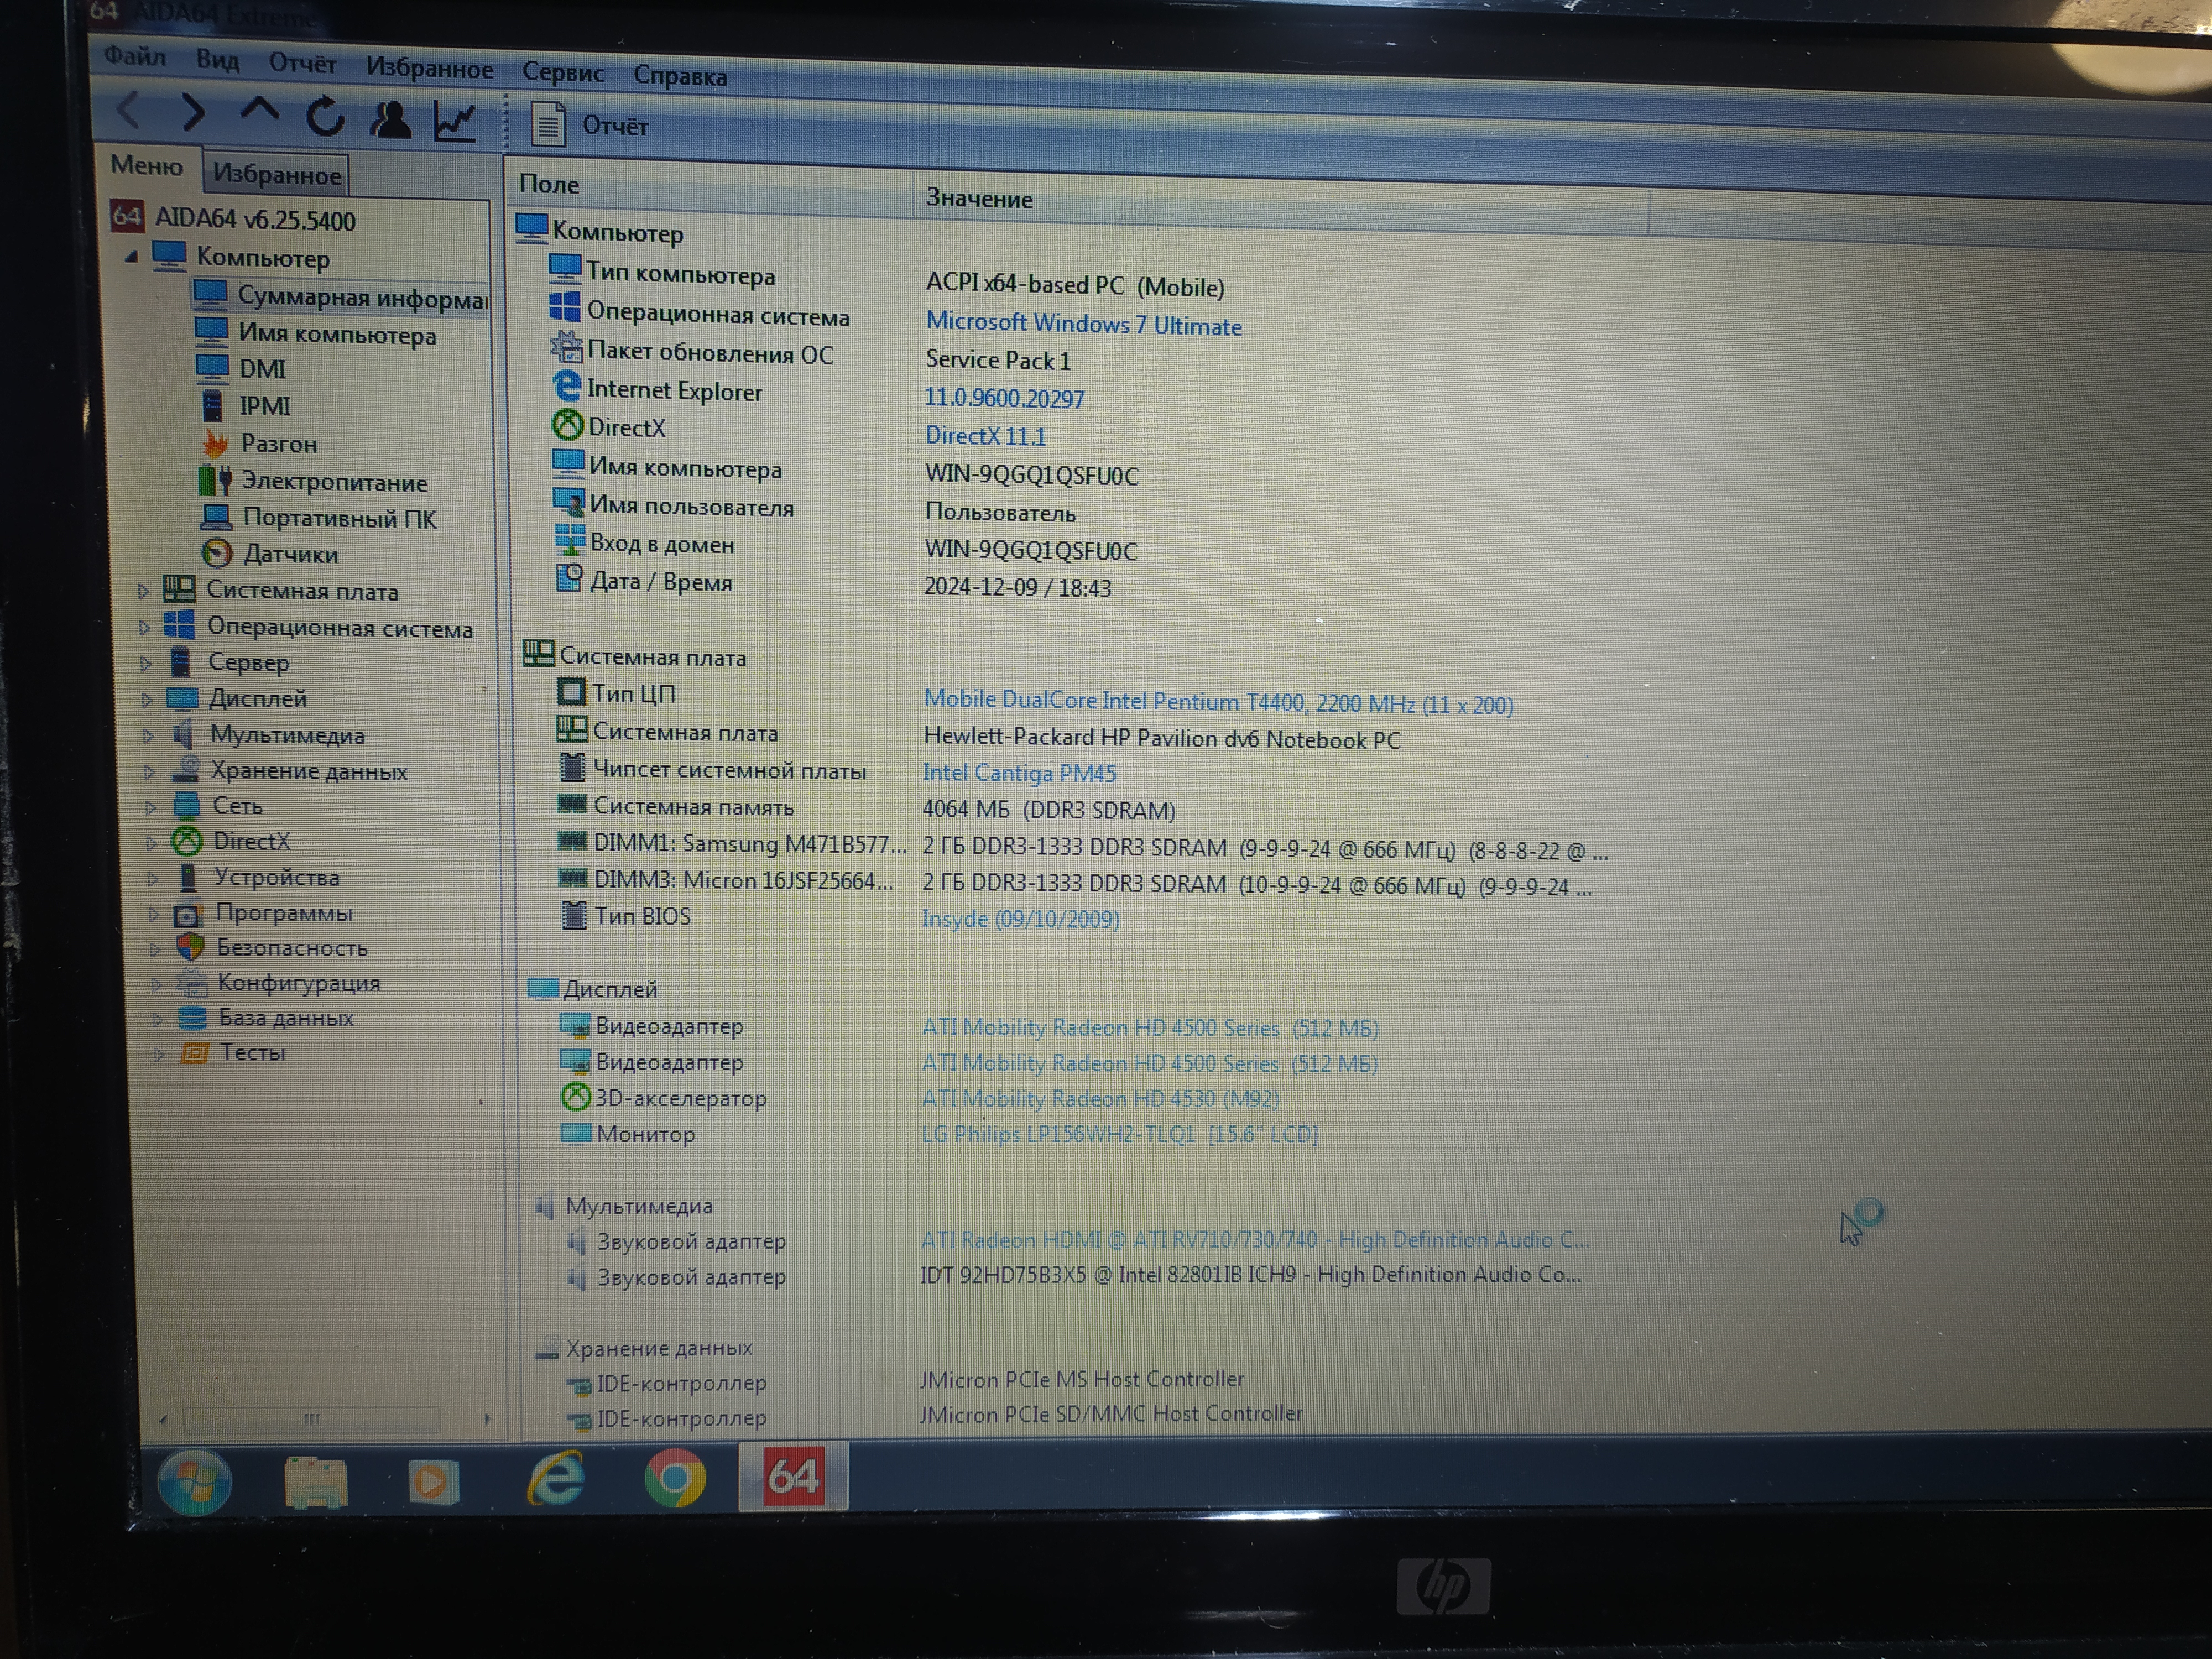Open Windows Explorer from the taskbar
The height and width of the screenshot is (1659, 2212).
[x=316, y=1482]
